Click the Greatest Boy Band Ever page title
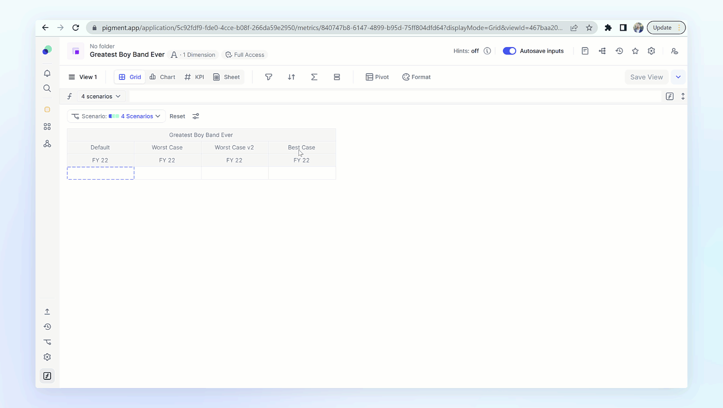This screenshot has width=723, height=408. (x=127, y=54)
